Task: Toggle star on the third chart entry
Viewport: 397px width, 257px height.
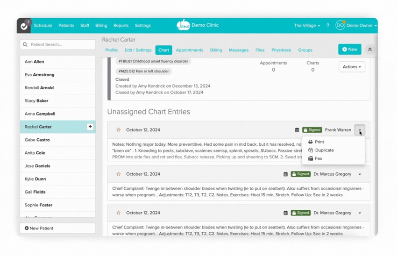Action: [119, 213]
